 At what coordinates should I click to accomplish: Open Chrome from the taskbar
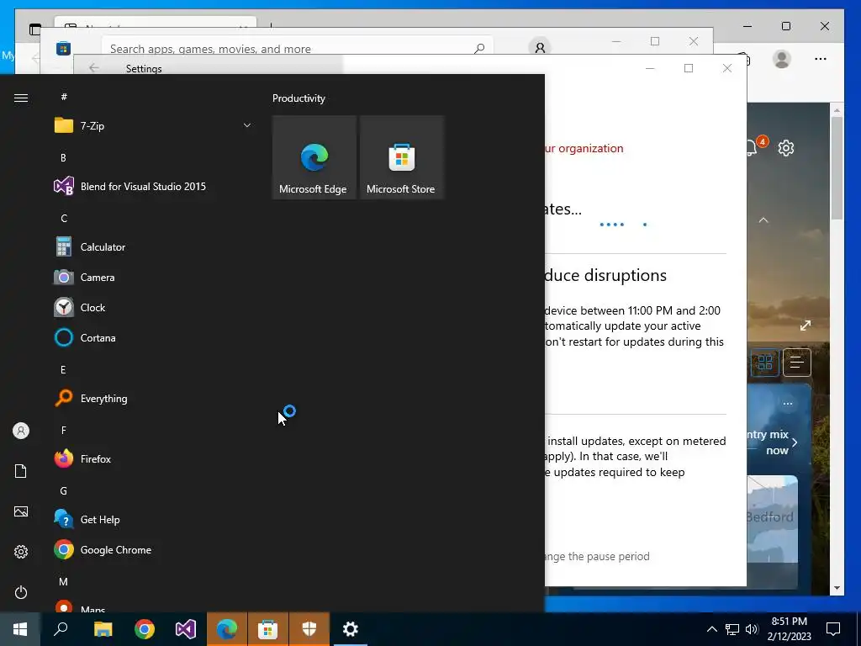point(145,629)
